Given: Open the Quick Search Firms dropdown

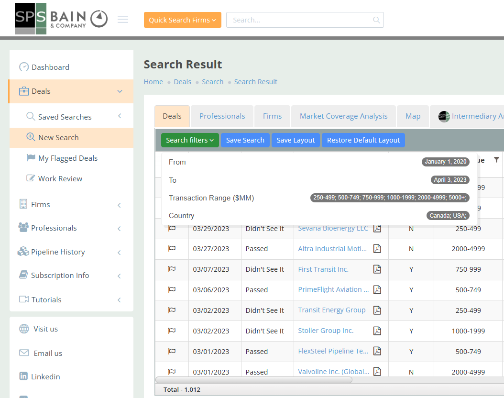Looking at the screenshot, I should 183,20.
